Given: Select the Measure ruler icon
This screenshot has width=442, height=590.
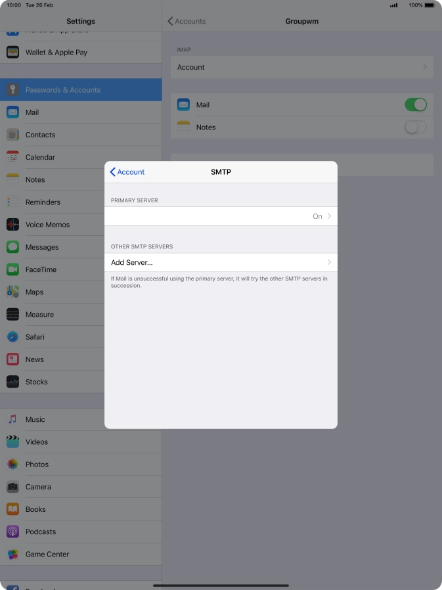Looking at the screenshot, I should 12,315.
